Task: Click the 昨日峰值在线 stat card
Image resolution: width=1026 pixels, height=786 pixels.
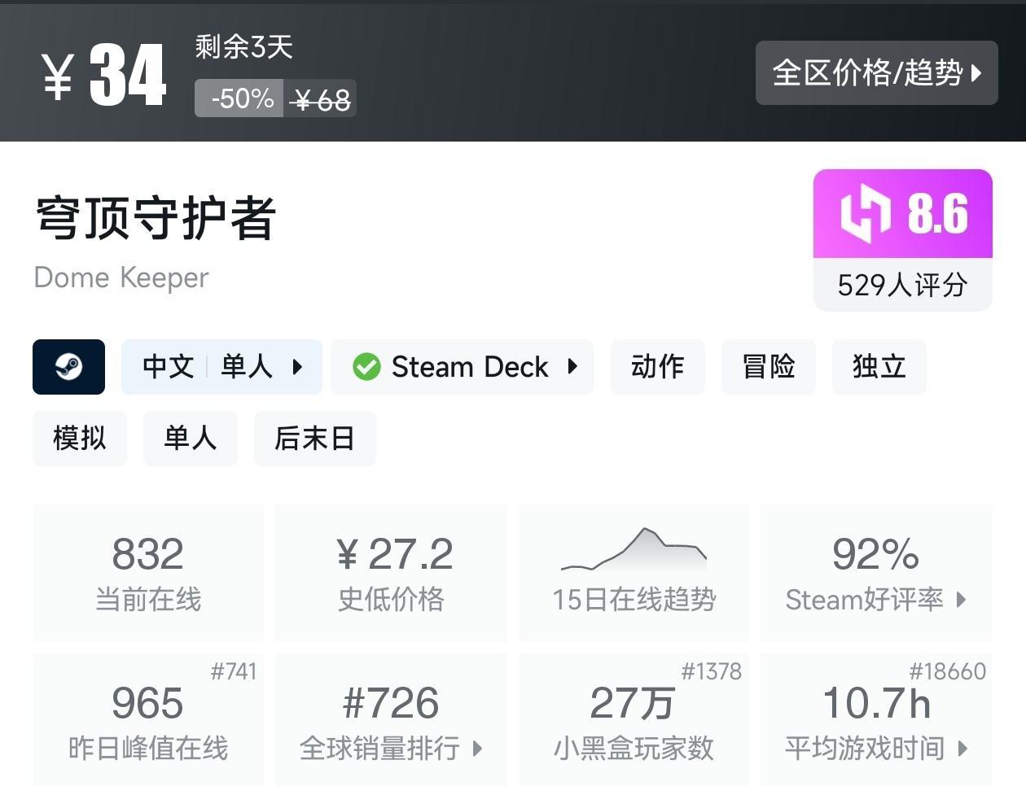Action: (x=148, y=720)
